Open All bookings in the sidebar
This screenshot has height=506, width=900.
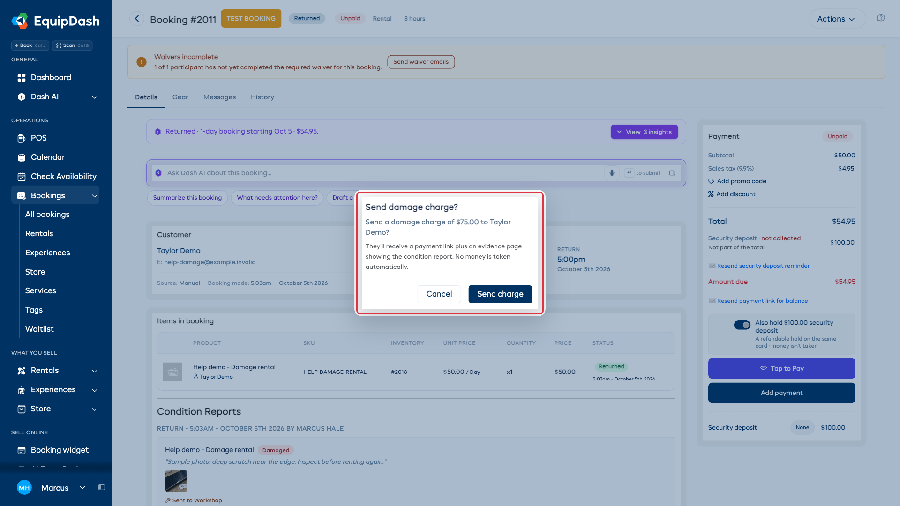tap(47, 214)
